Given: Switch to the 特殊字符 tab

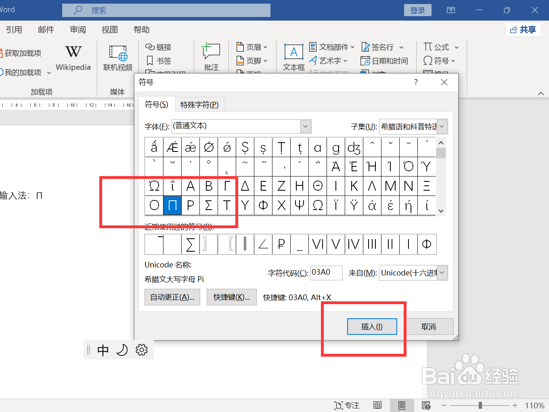Looking at the screenshot, I should coord(199,104).
